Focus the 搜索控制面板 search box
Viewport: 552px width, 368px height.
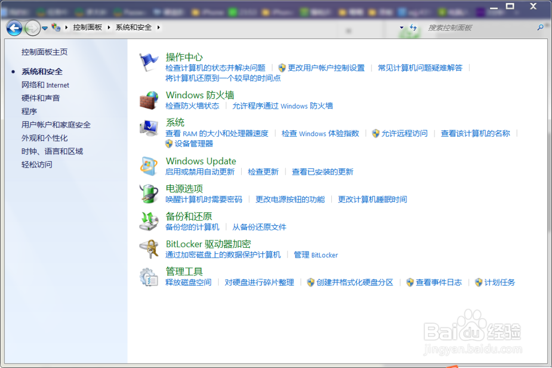click(481, 28)
